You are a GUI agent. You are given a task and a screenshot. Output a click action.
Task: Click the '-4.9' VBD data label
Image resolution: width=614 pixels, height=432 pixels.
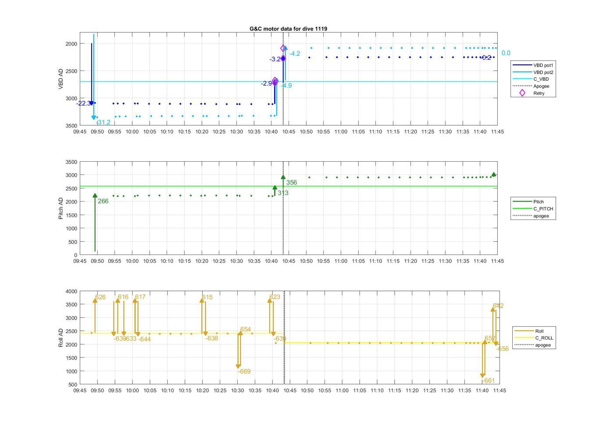(x=286, y=86)
